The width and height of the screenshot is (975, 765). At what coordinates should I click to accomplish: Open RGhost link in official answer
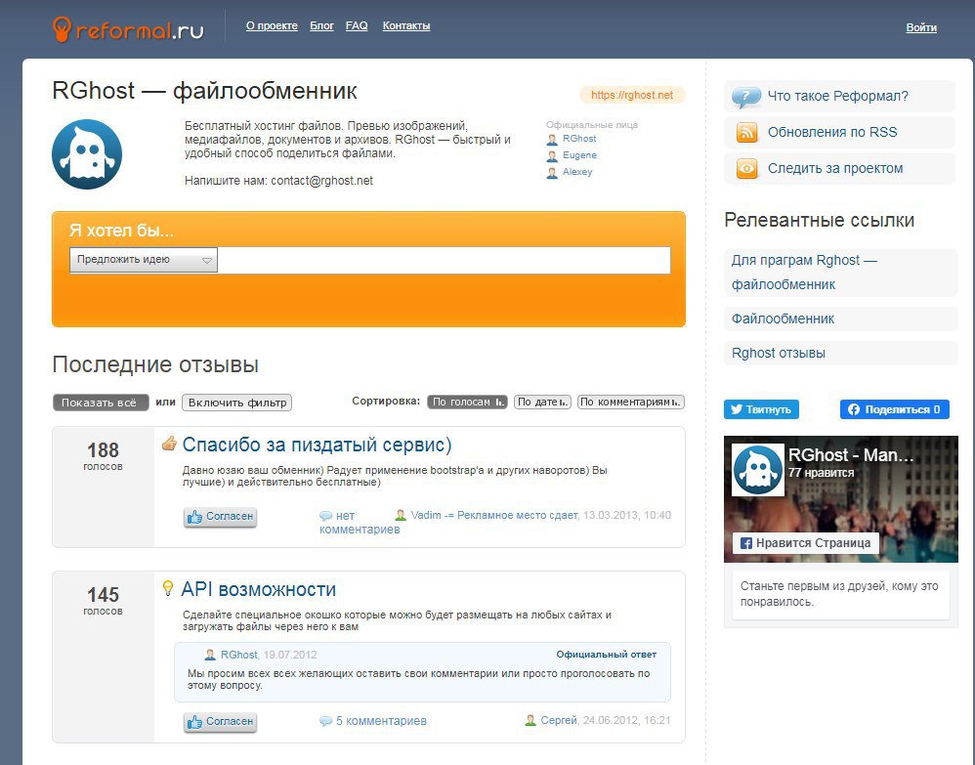238,655
